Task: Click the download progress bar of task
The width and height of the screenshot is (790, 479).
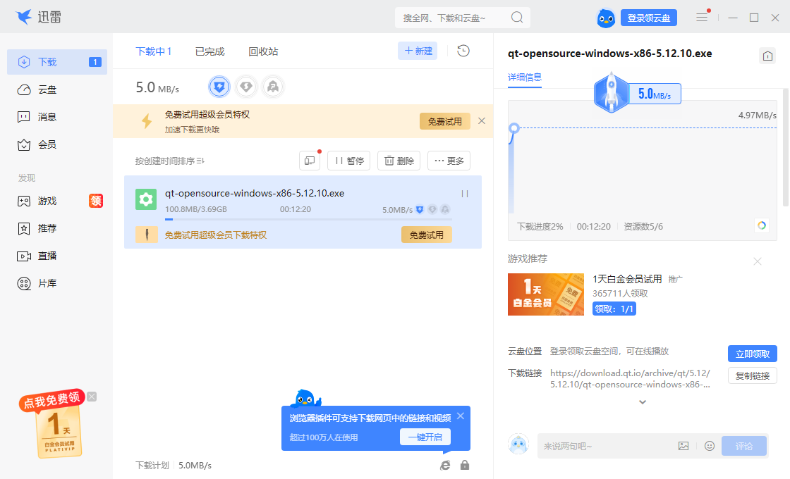Action: click(308, 219)
